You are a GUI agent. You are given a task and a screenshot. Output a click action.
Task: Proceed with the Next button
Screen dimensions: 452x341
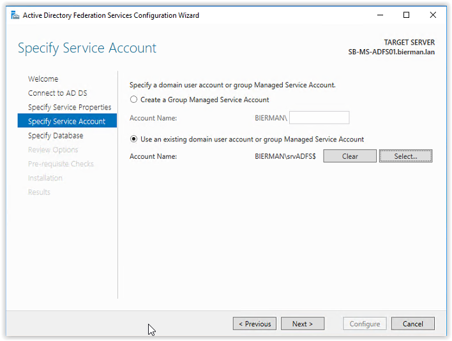303,324
